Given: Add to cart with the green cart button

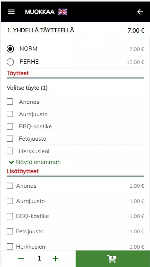Looking at the screenshot, I should [x=113, y=259].
